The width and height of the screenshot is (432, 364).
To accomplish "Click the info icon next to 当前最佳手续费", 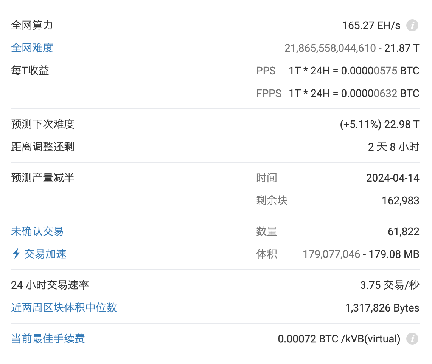I will [412, 339].
